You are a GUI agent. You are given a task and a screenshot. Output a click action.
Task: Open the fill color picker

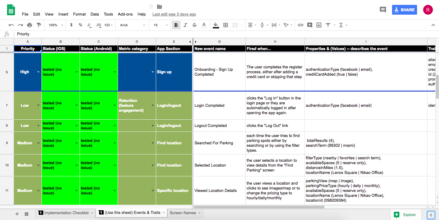coord(216,25)
